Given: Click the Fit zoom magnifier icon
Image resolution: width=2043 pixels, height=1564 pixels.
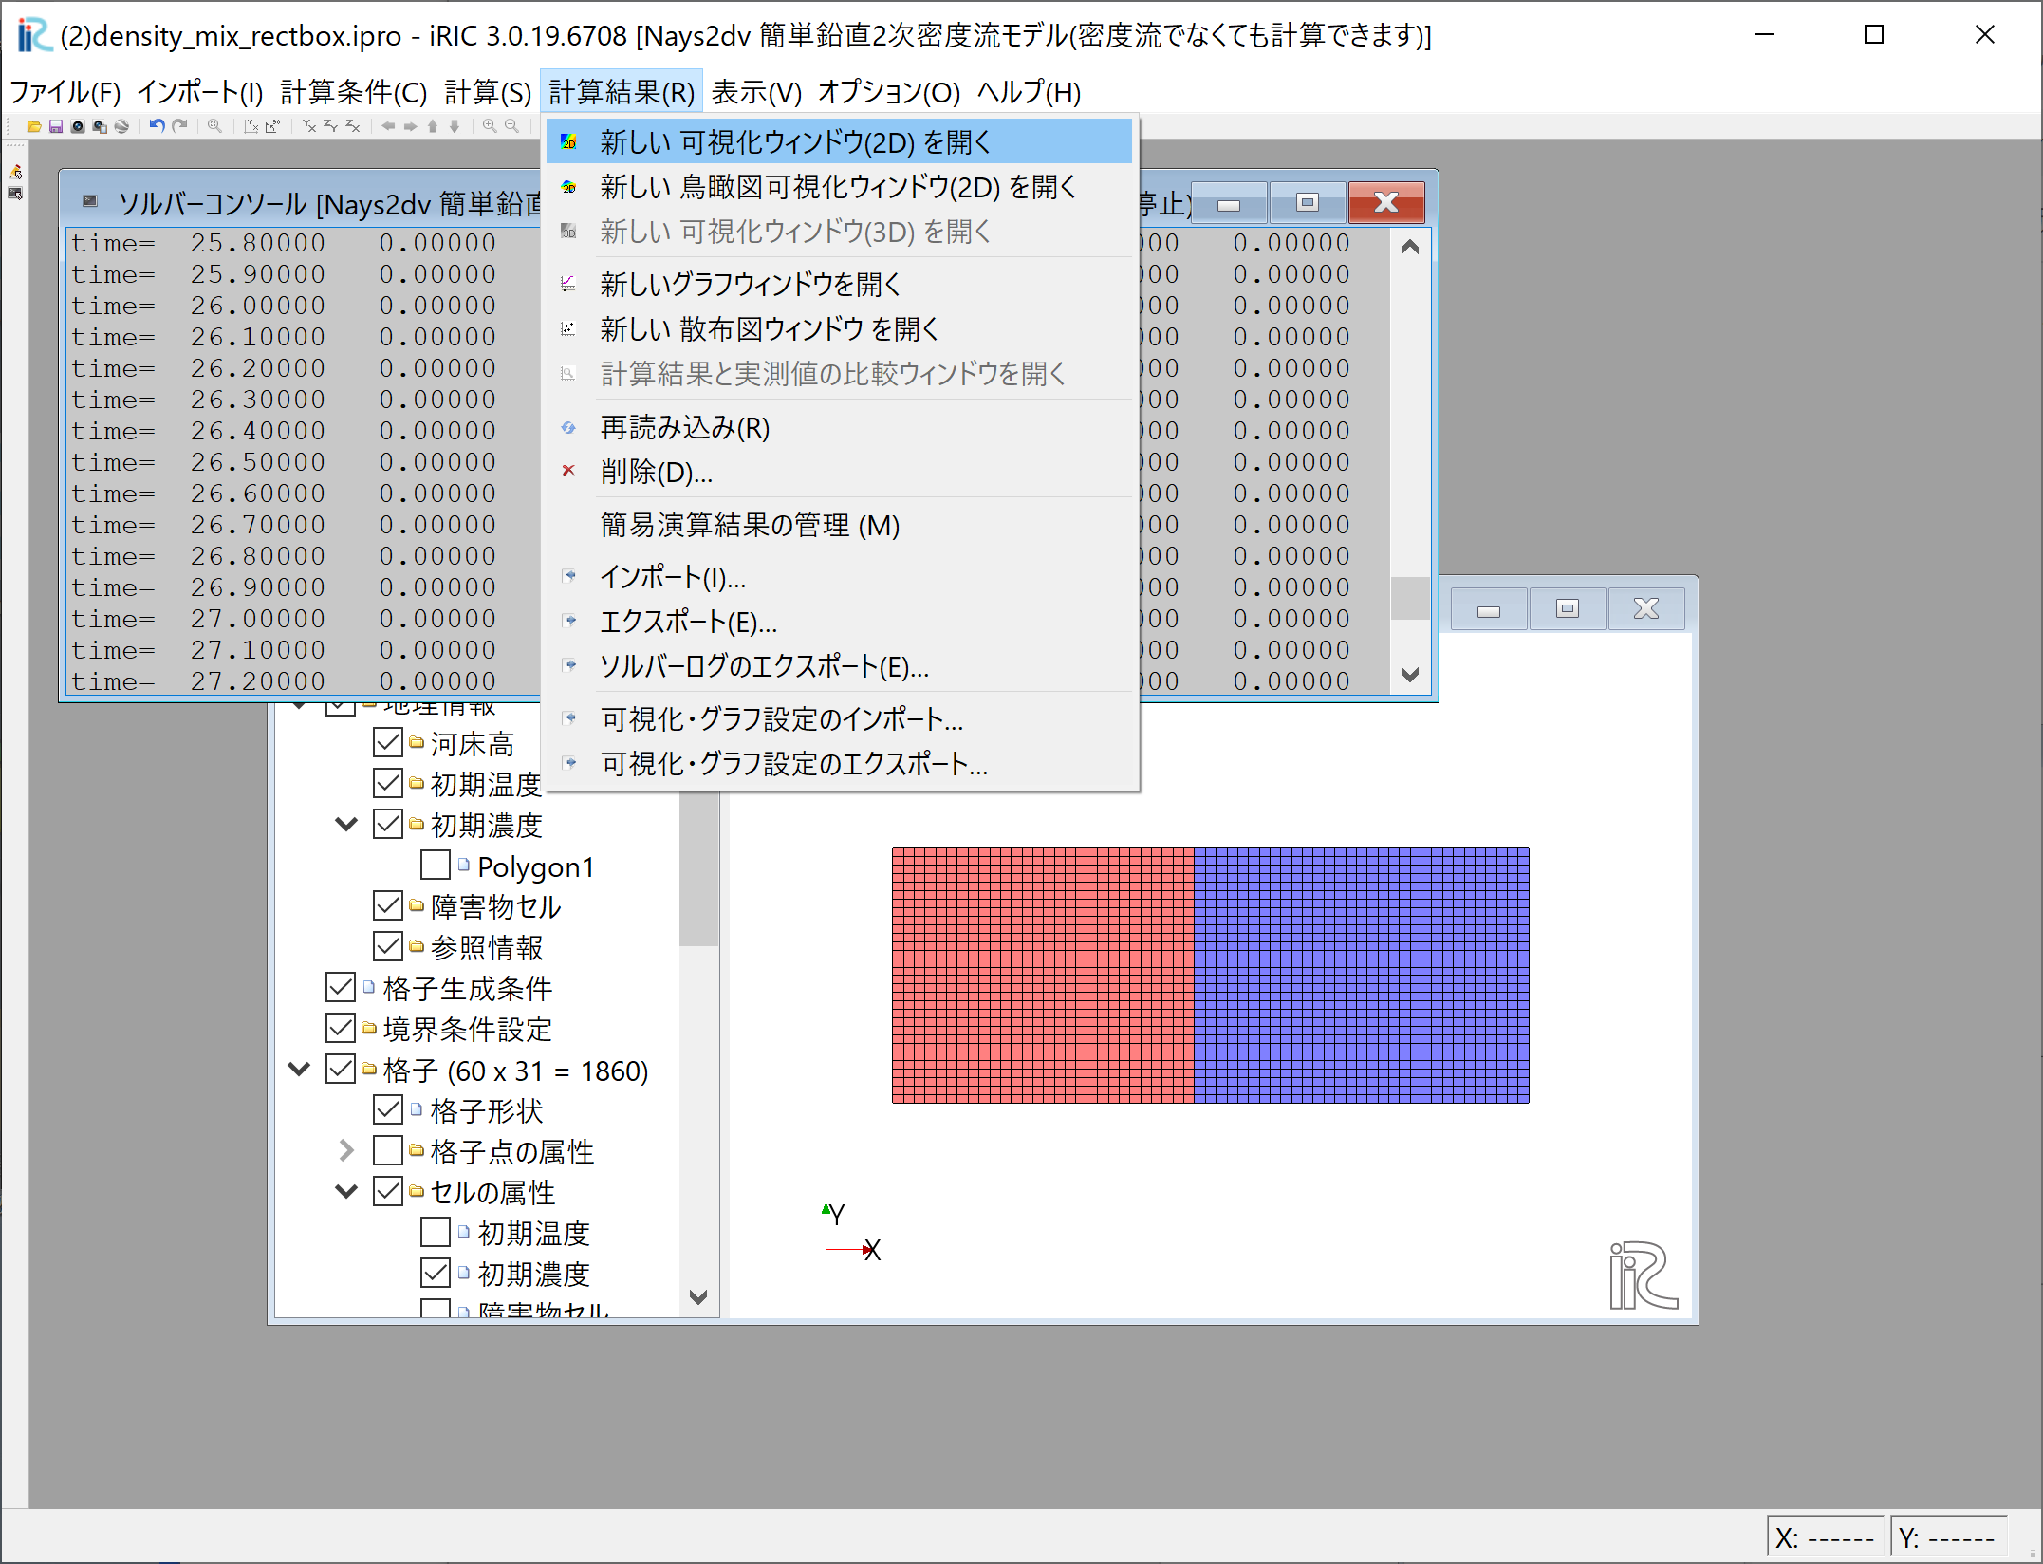Looking at the screenshot, I should click(215, 126).
